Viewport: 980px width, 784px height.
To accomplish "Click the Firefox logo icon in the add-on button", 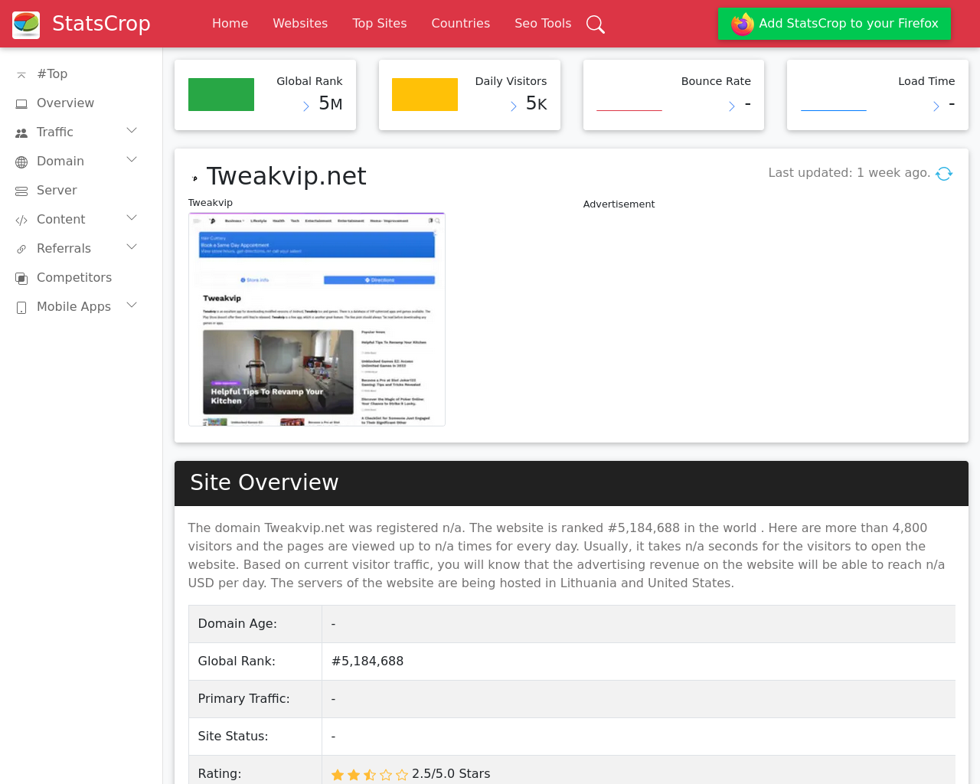I will [742, 24].
